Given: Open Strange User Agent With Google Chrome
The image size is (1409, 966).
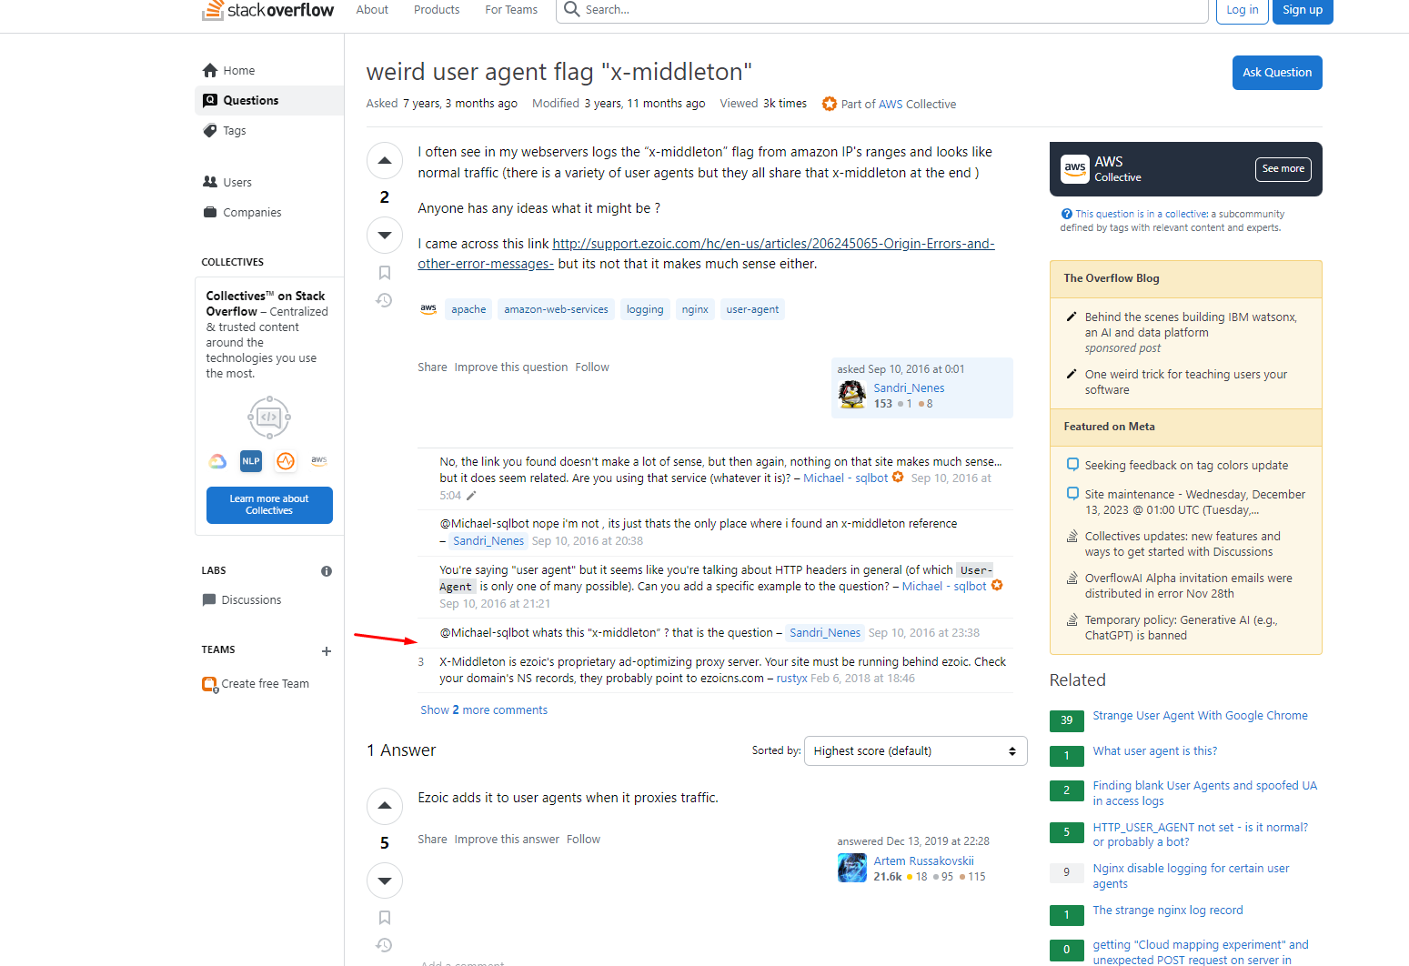Looking at the screenshot, I should (1200, 716).
